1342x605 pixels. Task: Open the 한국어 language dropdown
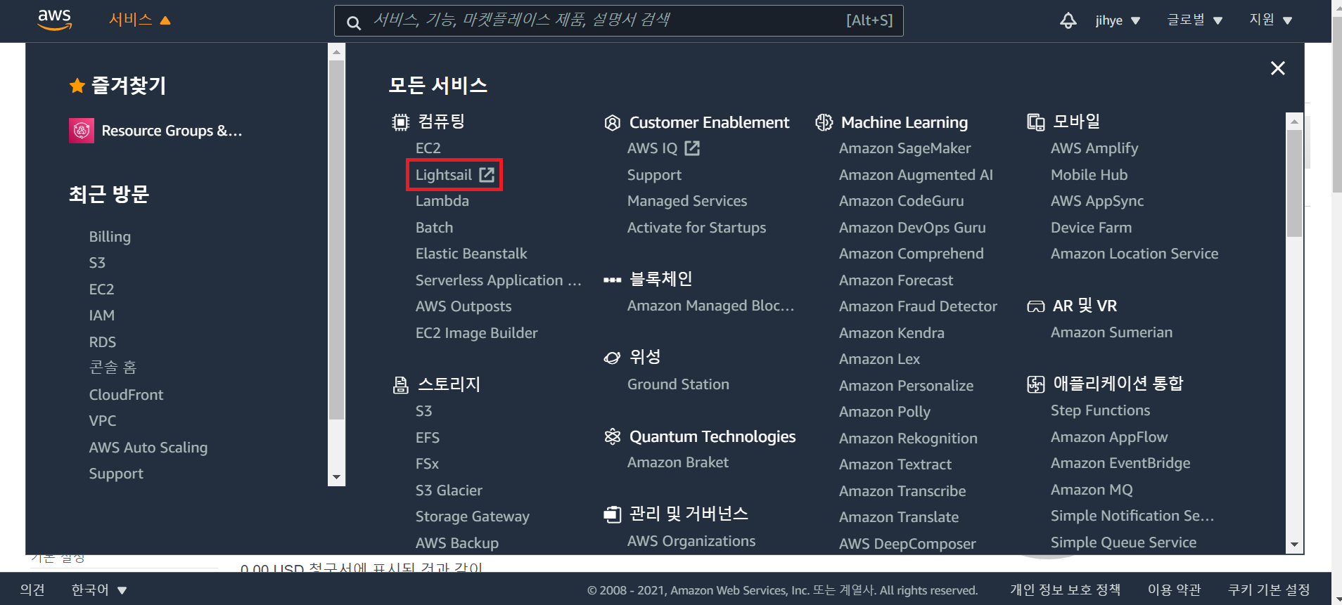pos(99,590)
